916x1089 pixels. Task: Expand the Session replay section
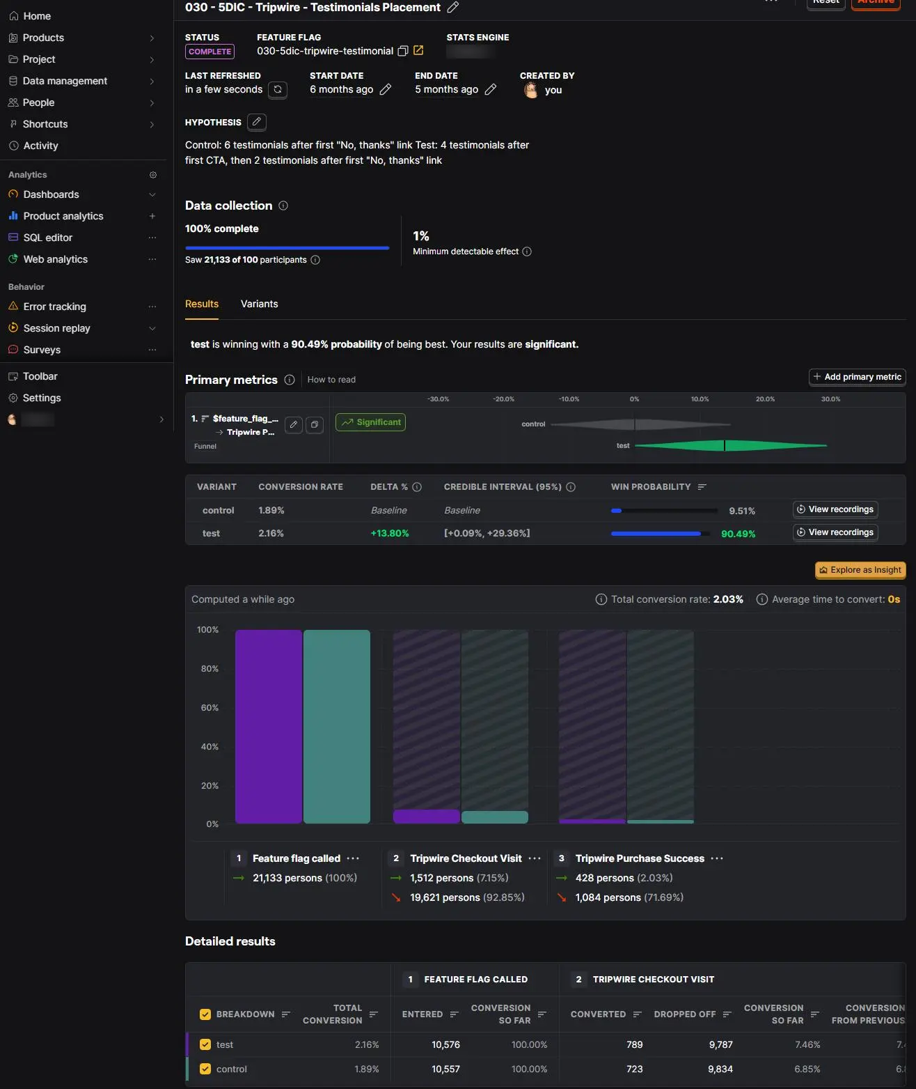coord(152,328)
